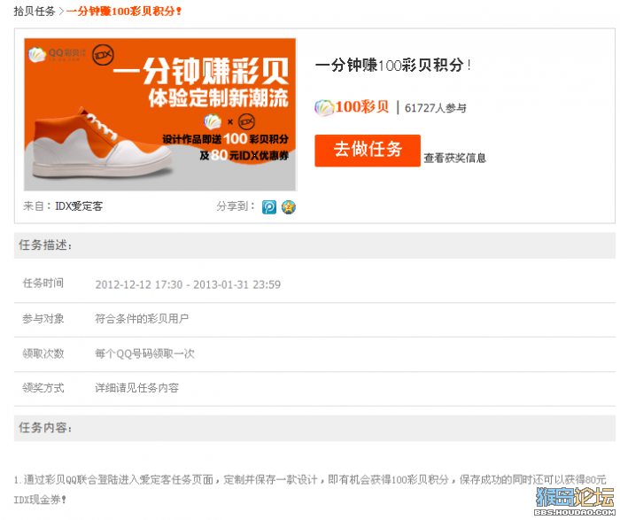Share via the blue Tencent Weibo icon
This screenshot has height=520, width=620.
(269, 206)
